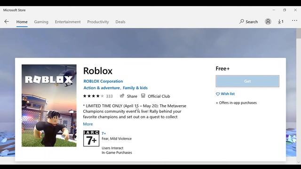The height and width of the screenshot is (169, 301).
Task: Click the Fear, Mild Violence descriptor
Action: tap(117, 138)
